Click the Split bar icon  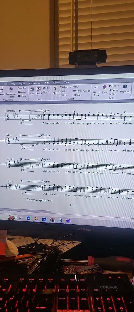pos(46,88)
